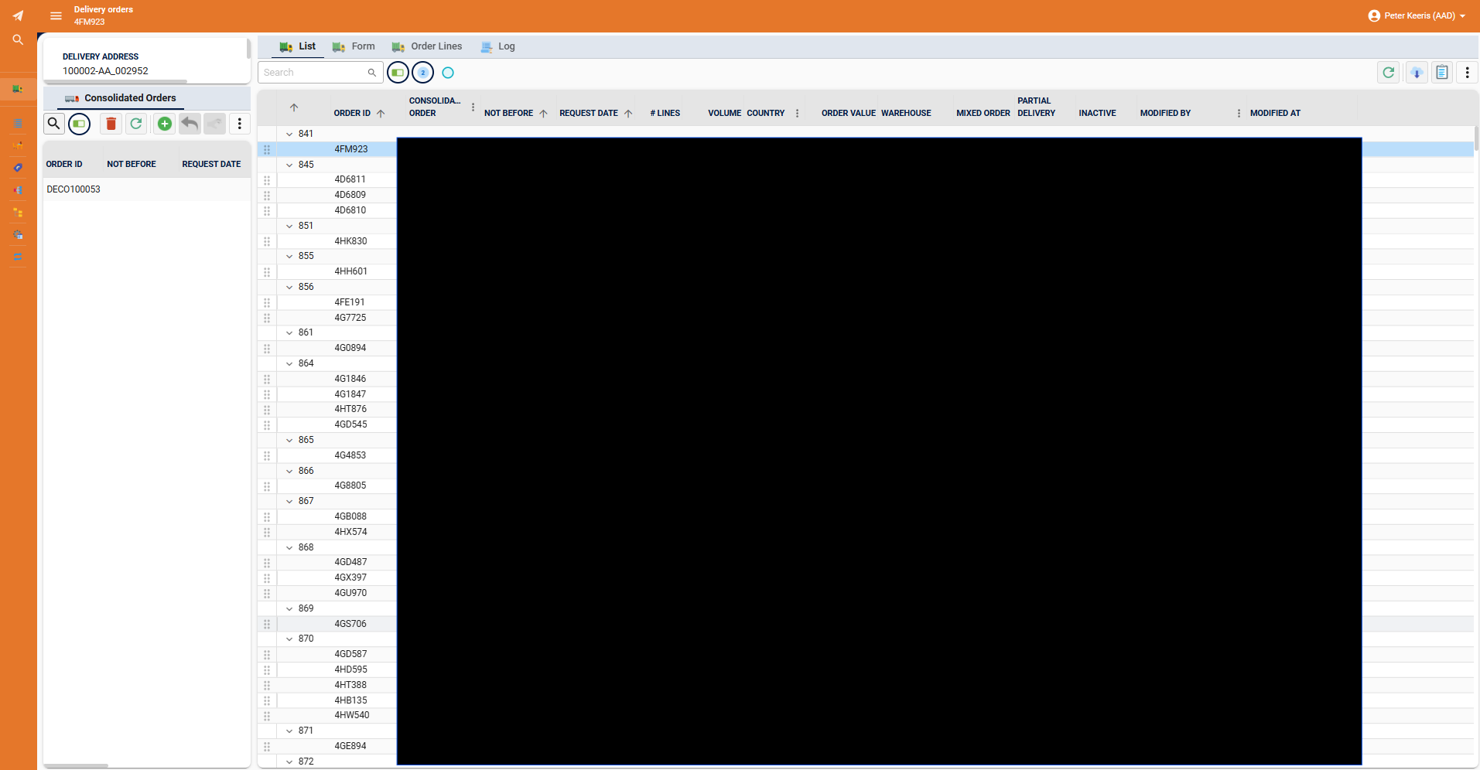Click the clipboard report button
Image resolution: width=1480 pixels, height=770 pixels.
pyautogui.click(x=1442, y=73)
